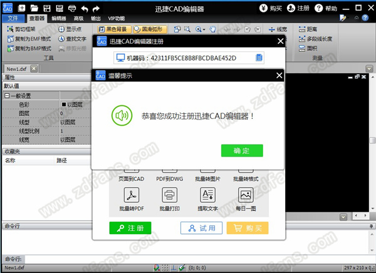Undo the last action
The image size is (376, 273).
click(85, 9)
